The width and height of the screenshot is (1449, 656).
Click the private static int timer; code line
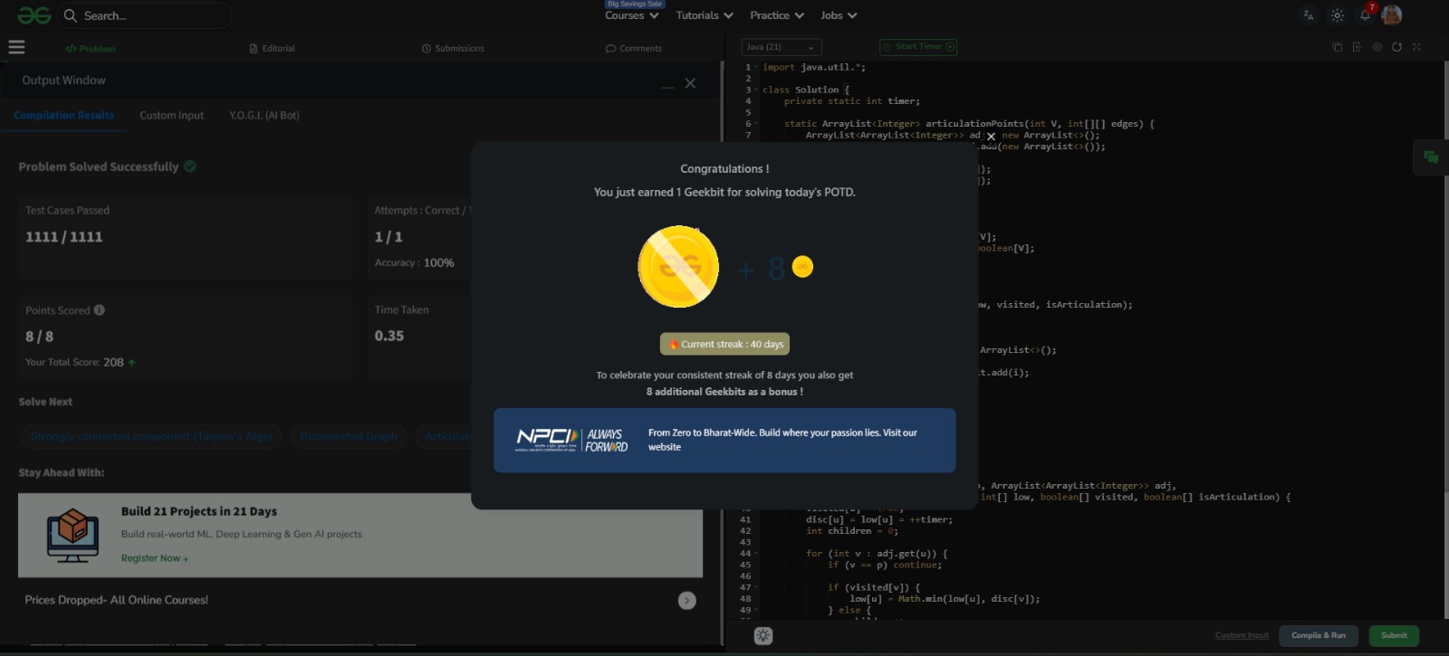852,101
